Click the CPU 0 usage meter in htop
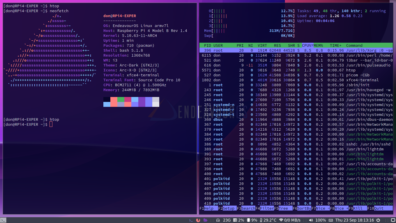The width and height of the screenshot is (396, 223). [x=252, y=11]
